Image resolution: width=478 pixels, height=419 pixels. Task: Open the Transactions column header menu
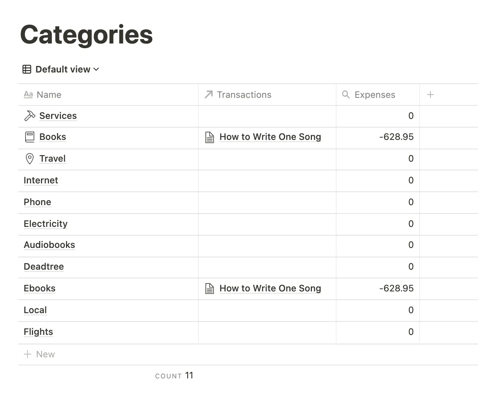(267, 95)
